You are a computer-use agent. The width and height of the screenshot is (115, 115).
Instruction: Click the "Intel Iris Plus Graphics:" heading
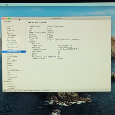pos(37,23)
